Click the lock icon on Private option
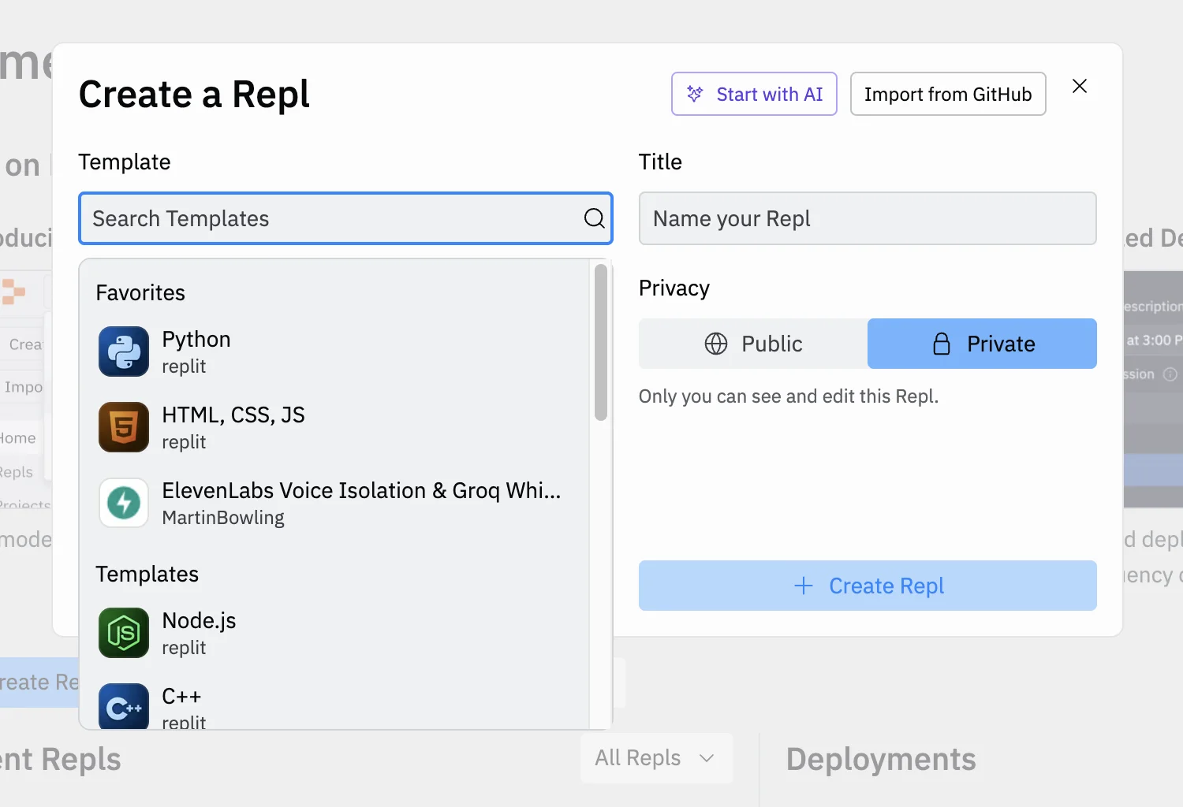This screenshot has height=807, width=1183. [x=942, y=344]
